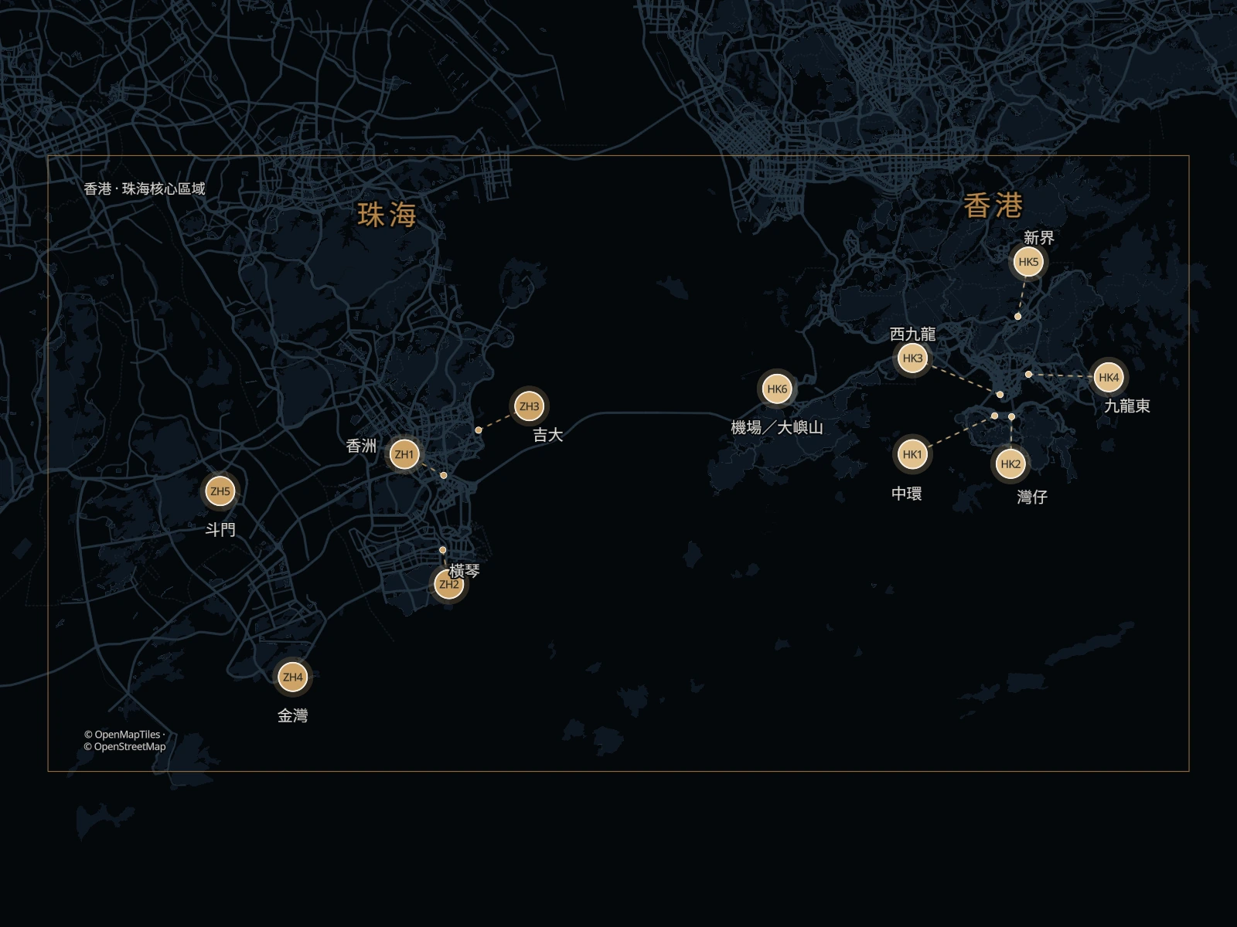Viewport: 1237px width, 927px height.
Task: Click the 九龍東 label
Action: pos(1127,406)
